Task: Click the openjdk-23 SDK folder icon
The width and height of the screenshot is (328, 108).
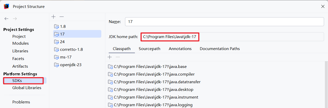Action: point(56,65)
